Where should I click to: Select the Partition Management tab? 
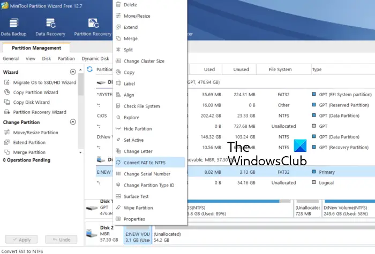pyautogui.click(x=36, y=48)
